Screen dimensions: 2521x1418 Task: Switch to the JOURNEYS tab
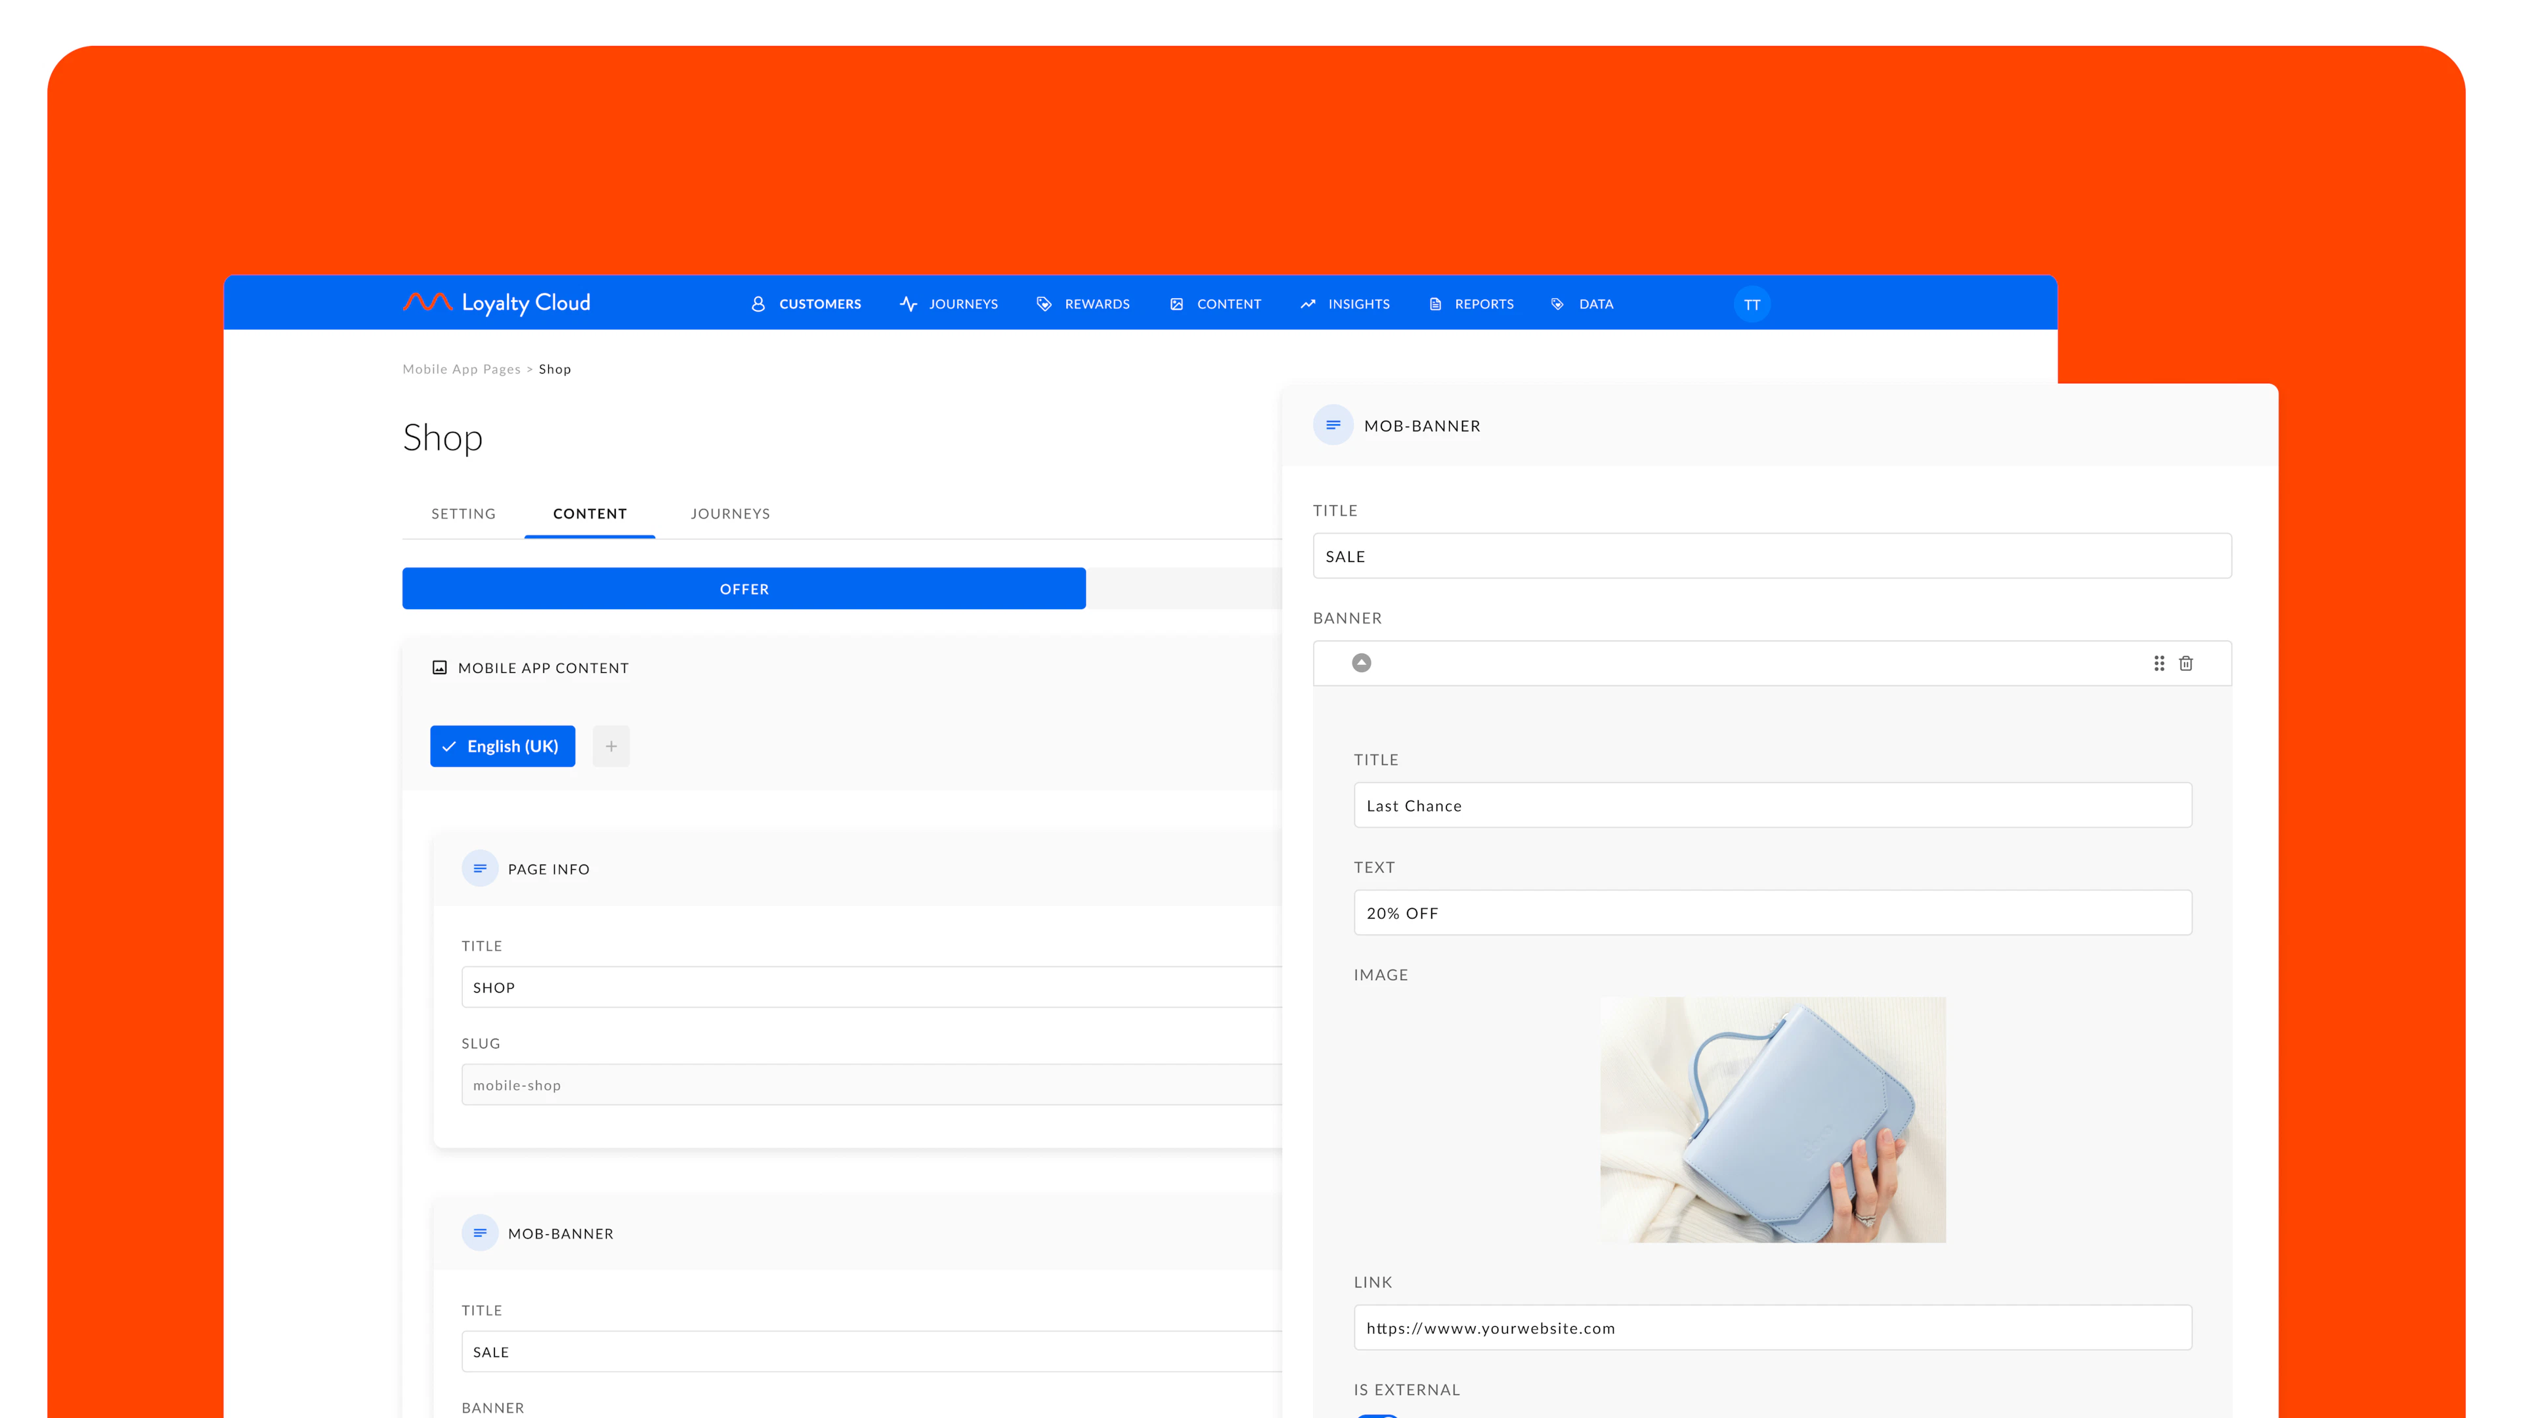click(730, 513)
